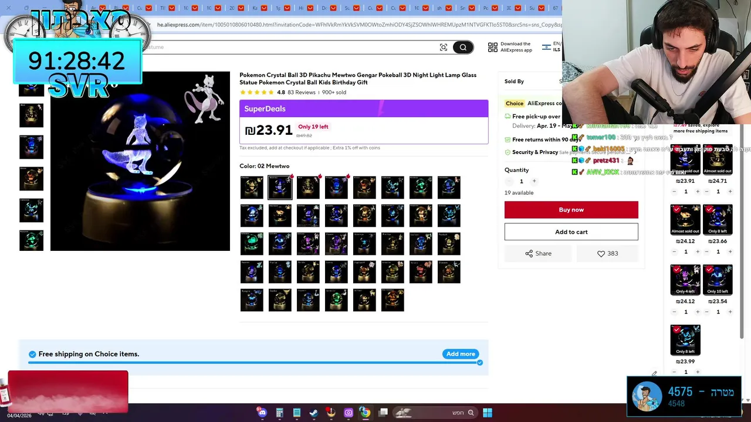Click the search magnifier button

tap(463, 47)
